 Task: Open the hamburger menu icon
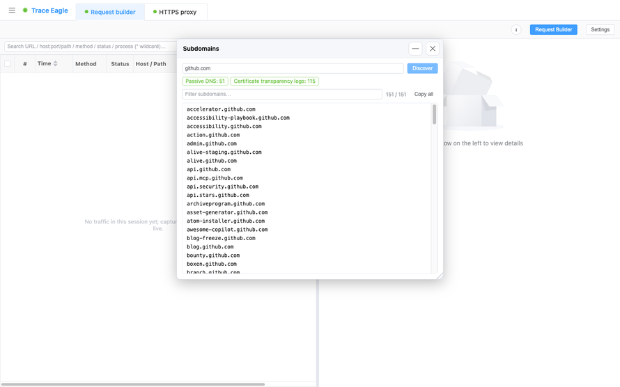click(x=12, y=10)
